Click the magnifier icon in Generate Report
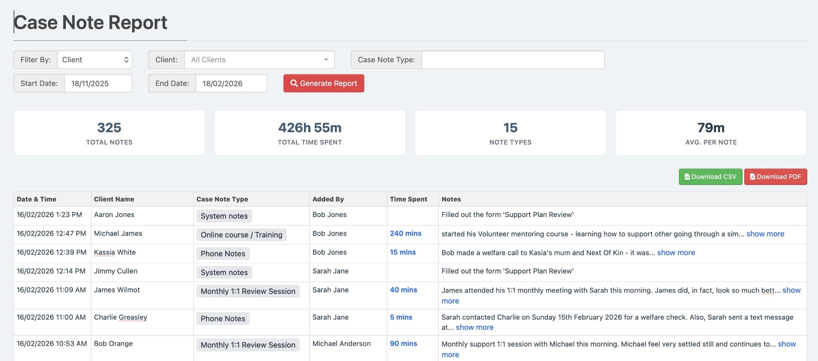 point(294,83)
